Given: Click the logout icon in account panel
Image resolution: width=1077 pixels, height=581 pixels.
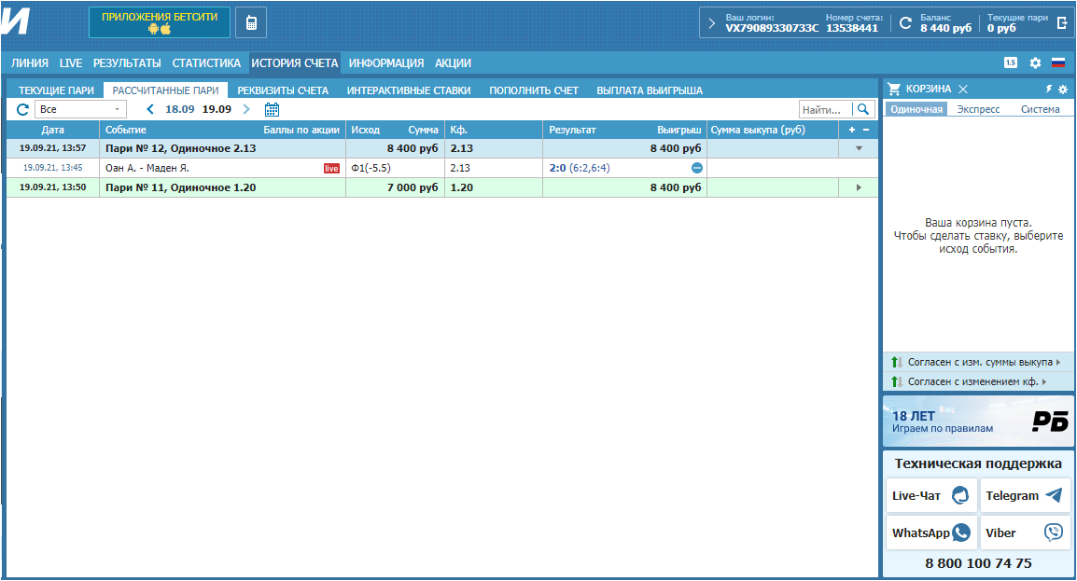Looking at the screenshot, I should tap(1061, 23).
